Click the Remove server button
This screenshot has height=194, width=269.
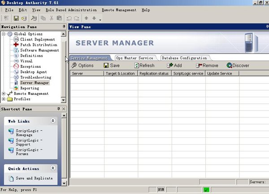point(207,66)
